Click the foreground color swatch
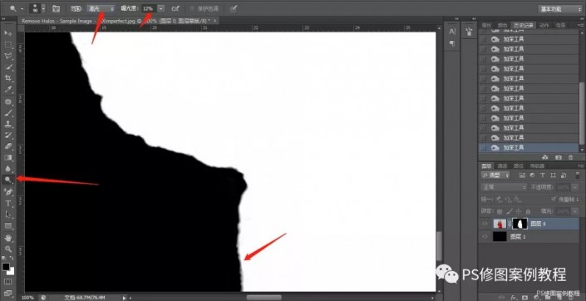 (x=6, y=267)
